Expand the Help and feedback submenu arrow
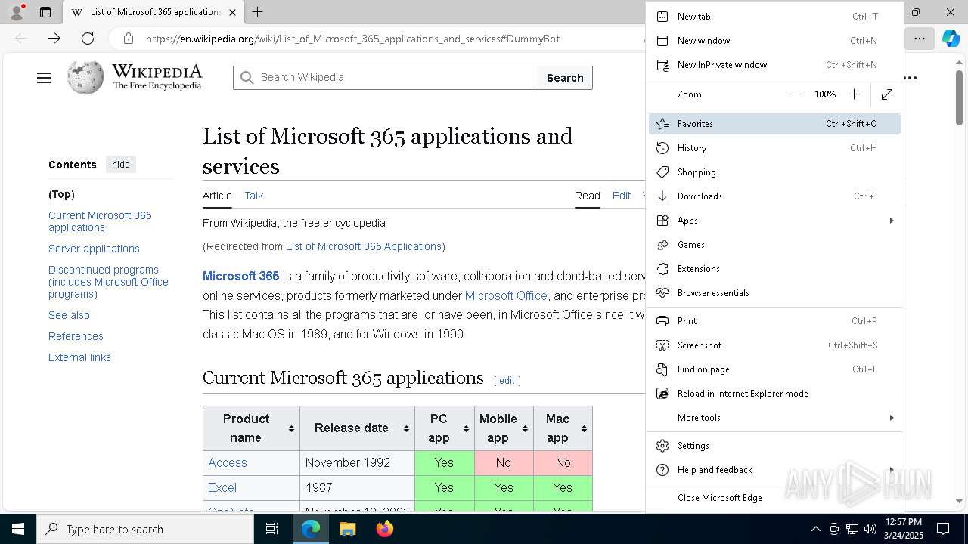 892,470
